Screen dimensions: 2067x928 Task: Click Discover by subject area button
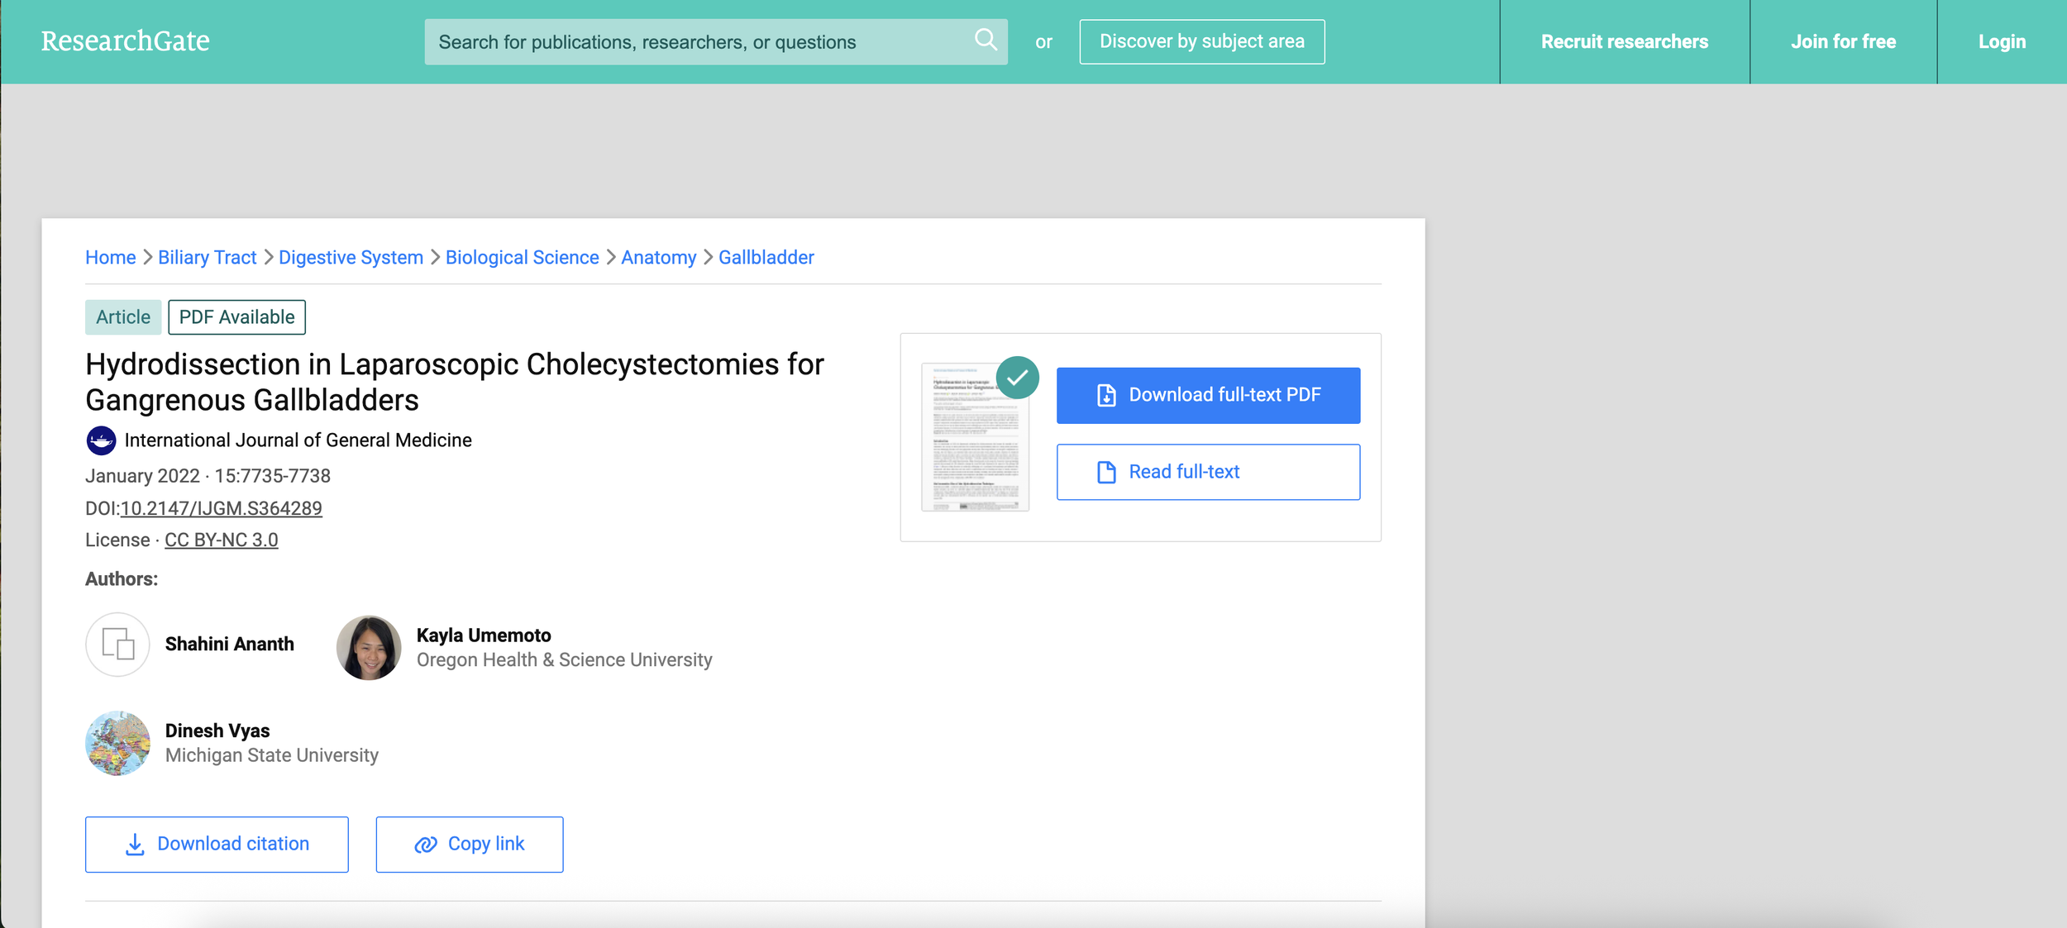coord(1201,42)
